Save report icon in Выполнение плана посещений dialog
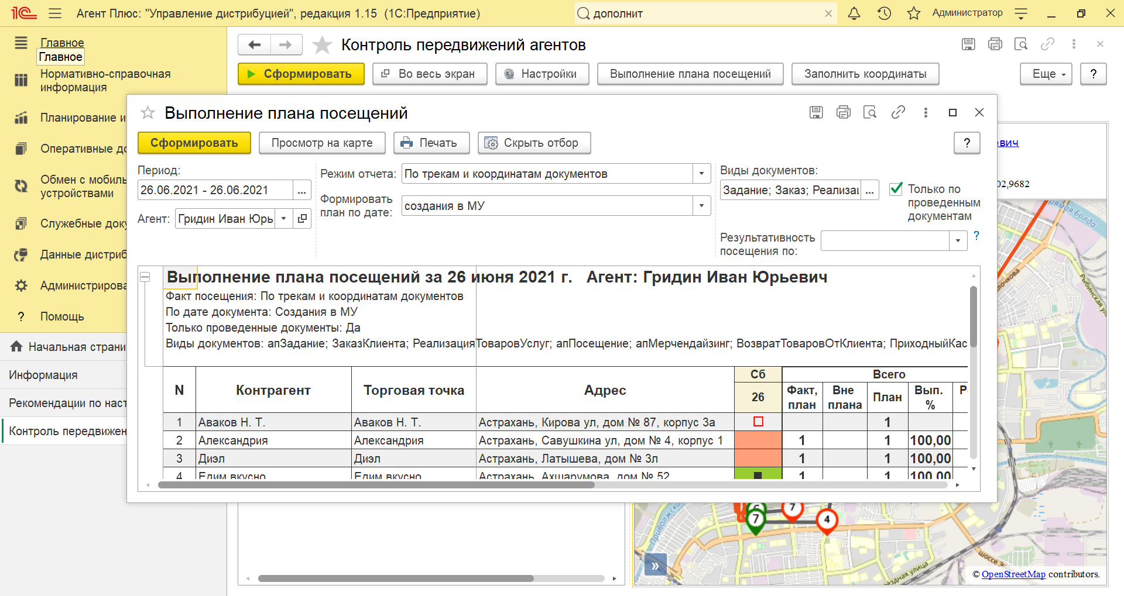Viewport: 1124px width, 596px height. click(816, 112)
